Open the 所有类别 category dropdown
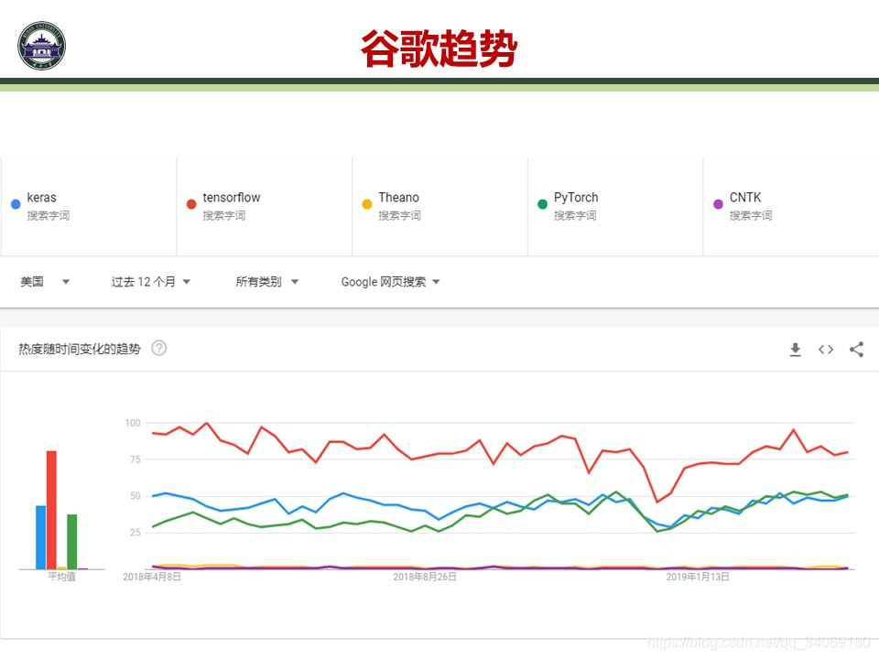This screenshot has height=659, width=879. 266,282
